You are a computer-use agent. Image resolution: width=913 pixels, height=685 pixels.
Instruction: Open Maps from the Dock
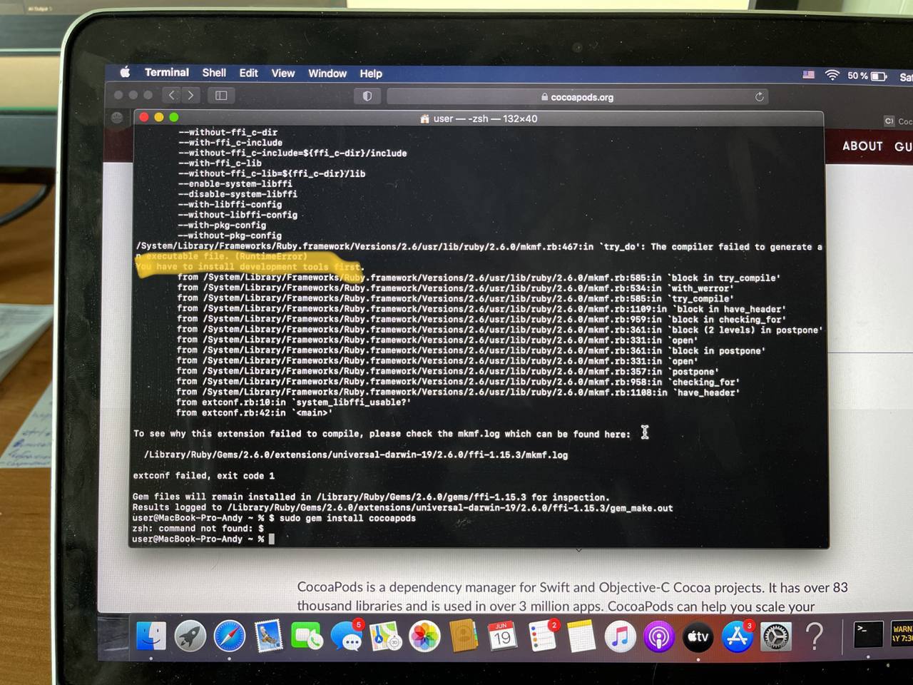[x=385, y=636]
